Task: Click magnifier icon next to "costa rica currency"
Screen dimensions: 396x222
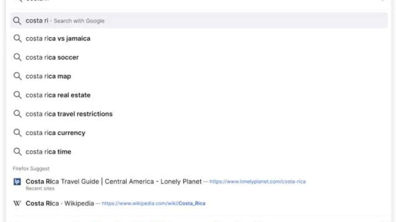Action: point(17,133)
